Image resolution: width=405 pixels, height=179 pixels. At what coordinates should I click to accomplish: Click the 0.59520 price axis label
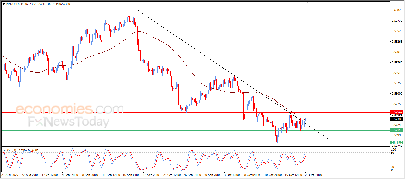397,31
